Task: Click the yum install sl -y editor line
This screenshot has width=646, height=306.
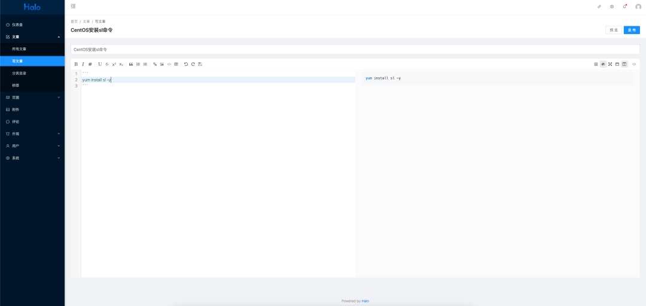Action: 218,80
